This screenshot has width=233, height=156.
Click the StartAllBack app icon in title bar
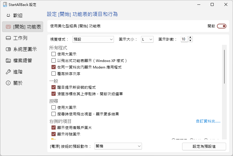click(x=5, y=5)
